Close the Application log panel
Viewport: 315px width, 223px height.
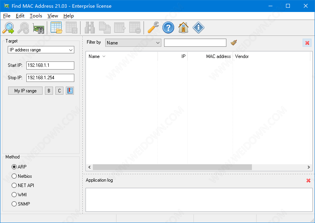308,180
